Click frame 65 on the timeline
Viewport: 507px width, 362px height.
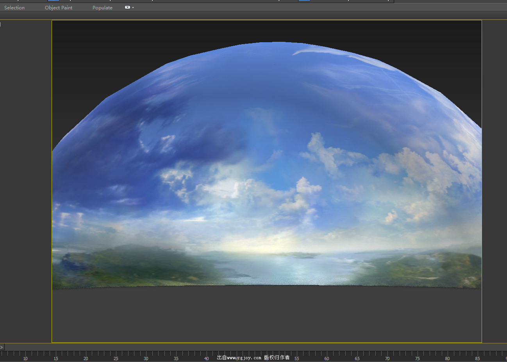[x=357, y=358]
